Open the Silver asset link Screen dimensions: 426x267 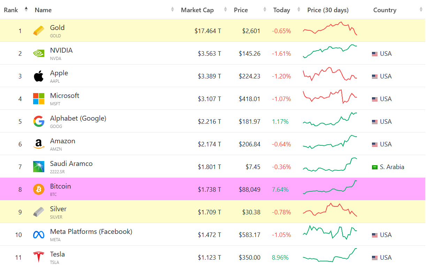(x=58, y=209)
